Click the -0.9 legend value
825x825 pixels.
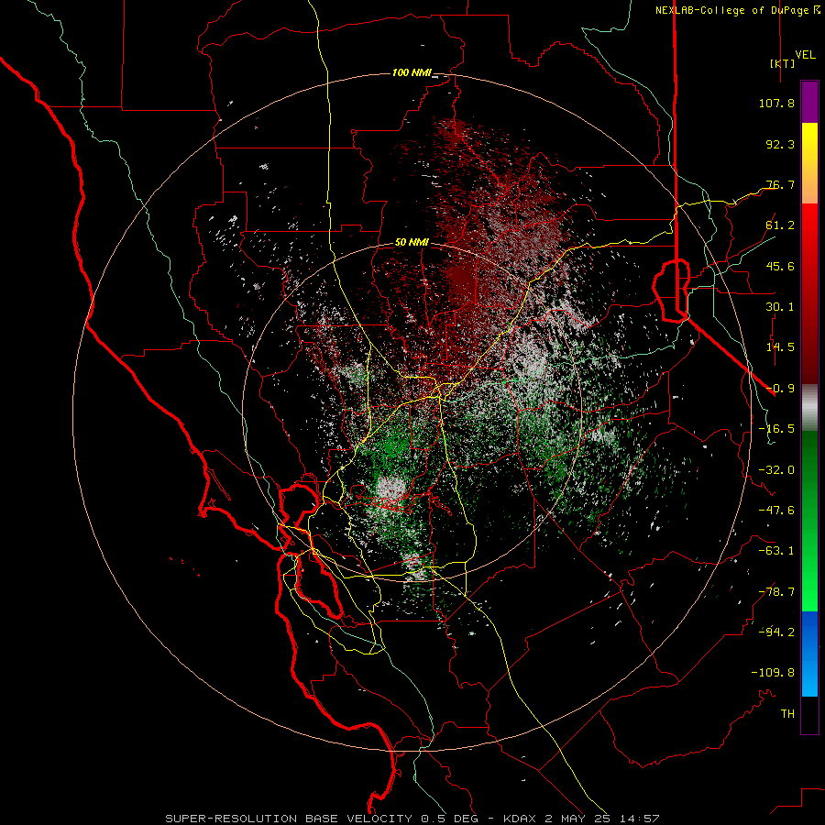780,389
